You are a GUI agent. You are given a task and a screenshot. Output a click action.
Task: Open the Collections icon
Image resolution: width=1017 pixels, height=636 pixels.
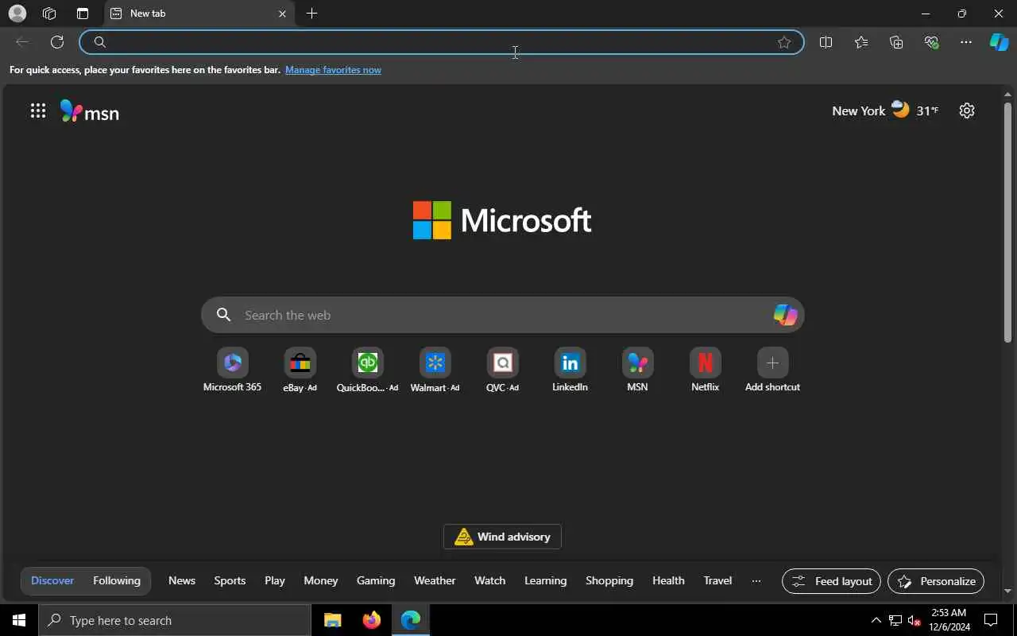[x=896, y=42]
